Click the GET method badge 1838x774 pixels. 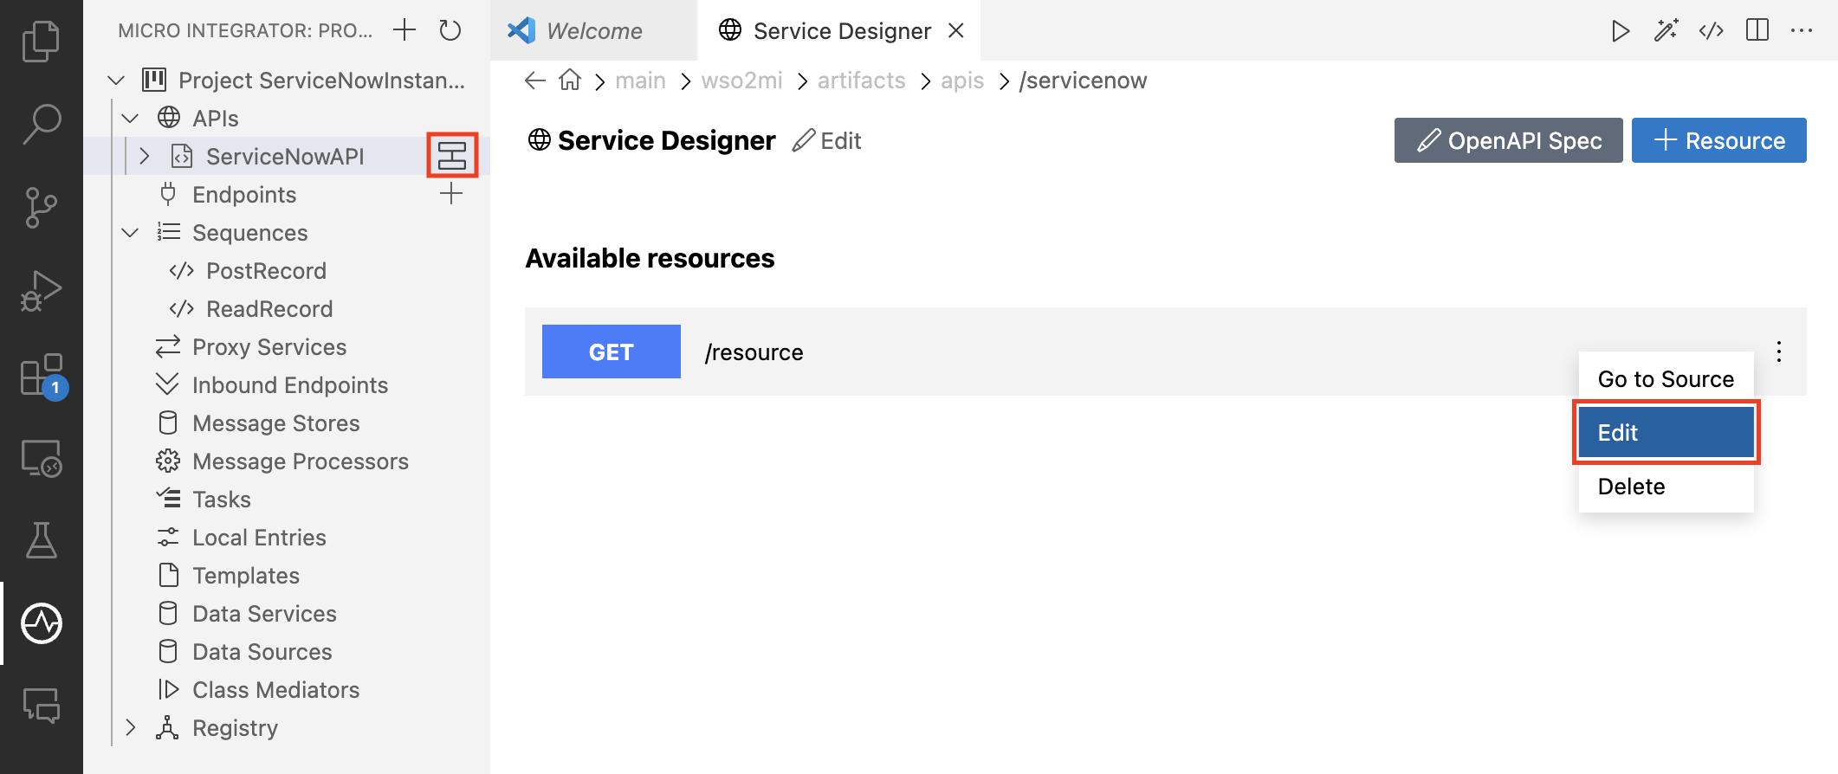[x=611, y=352]
